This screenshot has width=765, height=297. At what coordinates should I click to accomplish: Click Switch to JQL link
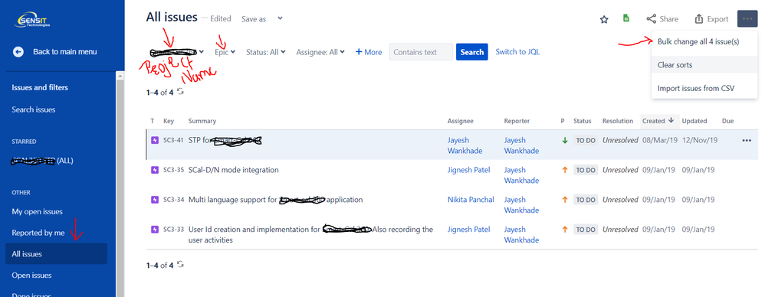pos(517,51)
